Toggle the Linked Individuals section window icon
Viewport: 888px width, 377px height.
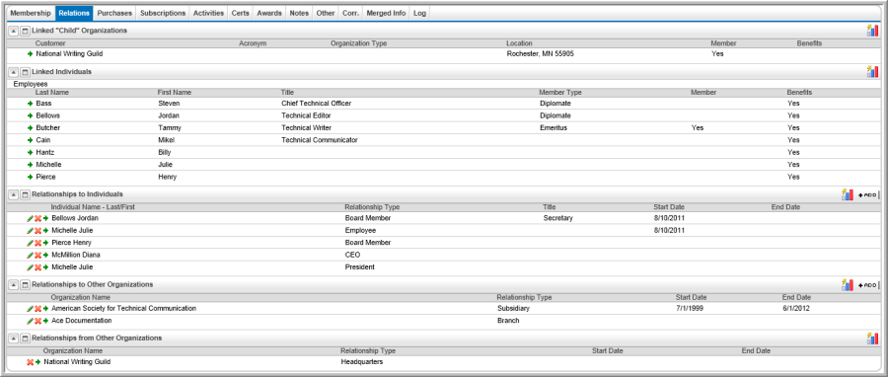[x=25, y=72]
